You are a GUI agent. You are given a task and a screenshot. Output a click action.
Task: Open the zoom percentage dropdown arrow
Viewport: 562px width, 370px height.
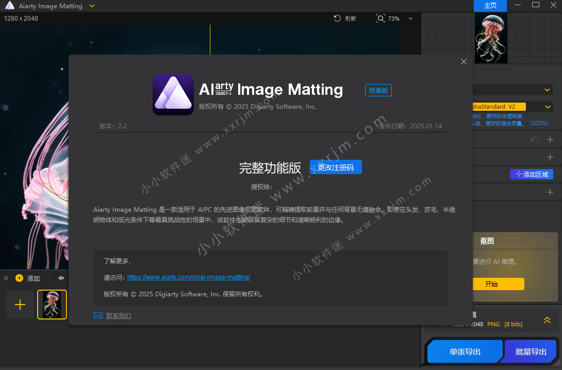coord(410,19)
